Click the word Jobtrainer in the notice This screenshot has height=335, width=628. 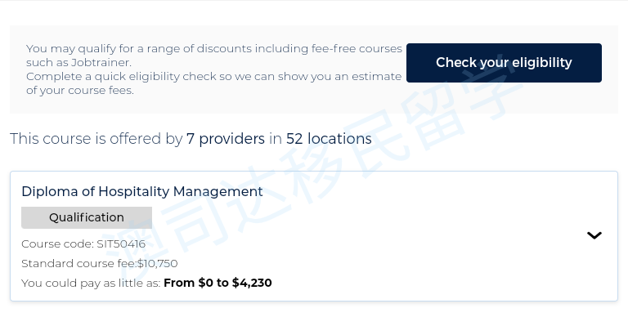point(101,62)
